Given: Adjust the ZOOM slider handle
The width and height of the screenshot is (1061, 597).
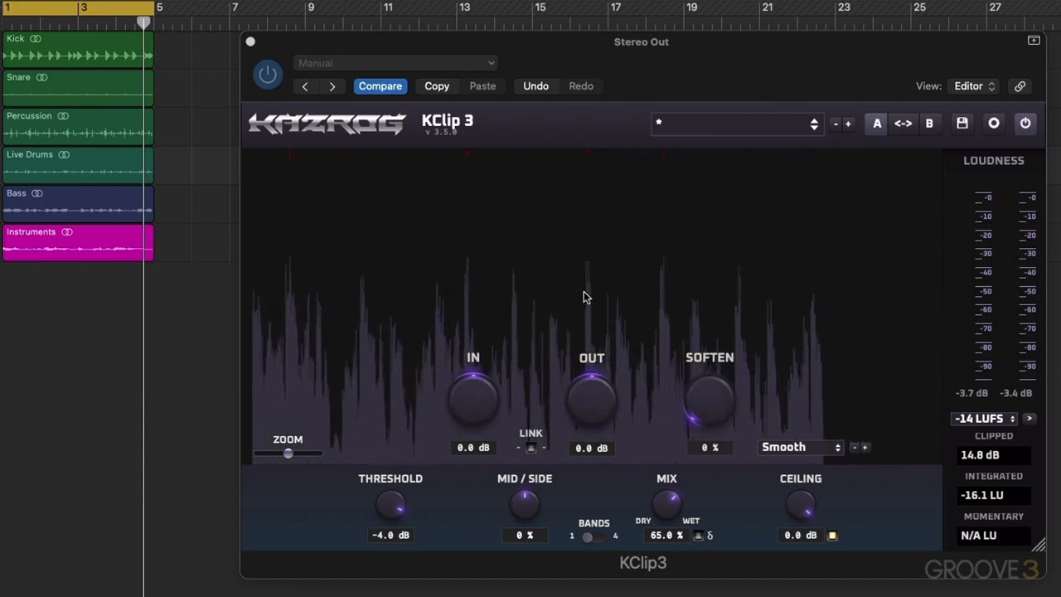Looking at the screenshot, I should pos(288,454).
